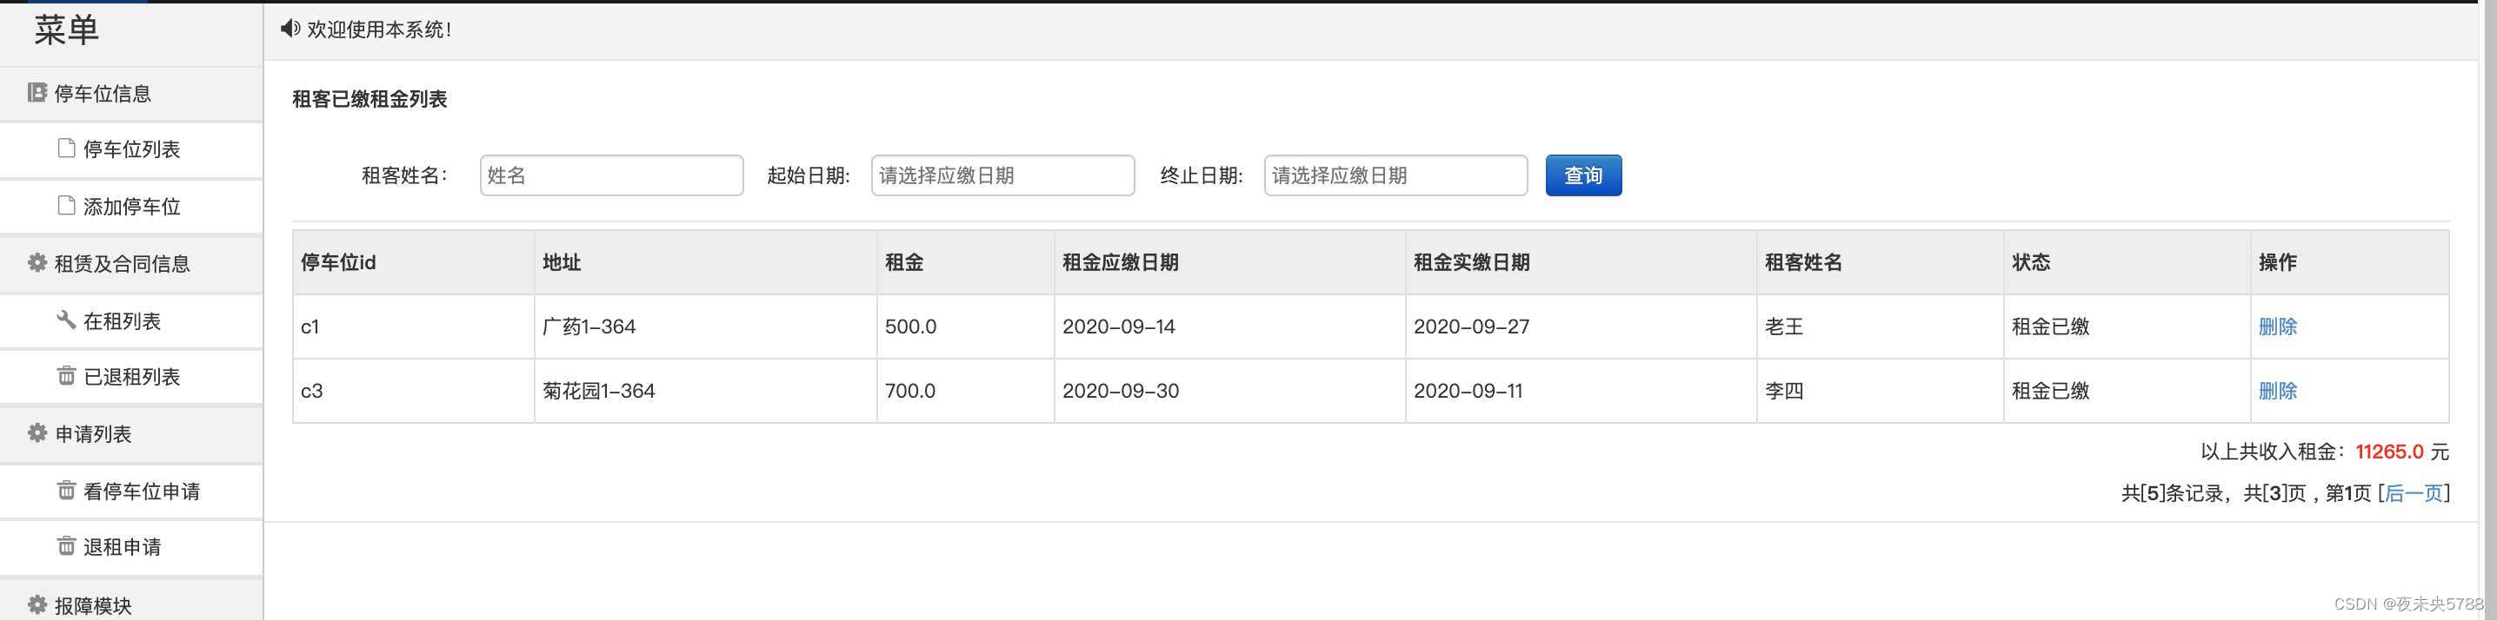Image resolution: width=2497 pixels, height=620 pixels.
Task: Toggle the 申请列表 menu section
Action: pos(131,434)
